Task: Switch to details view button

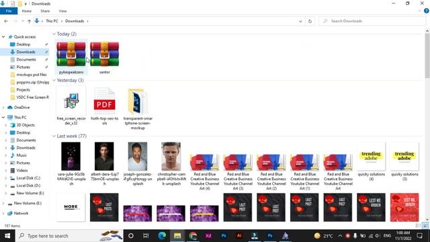Action: pos(419,226)
